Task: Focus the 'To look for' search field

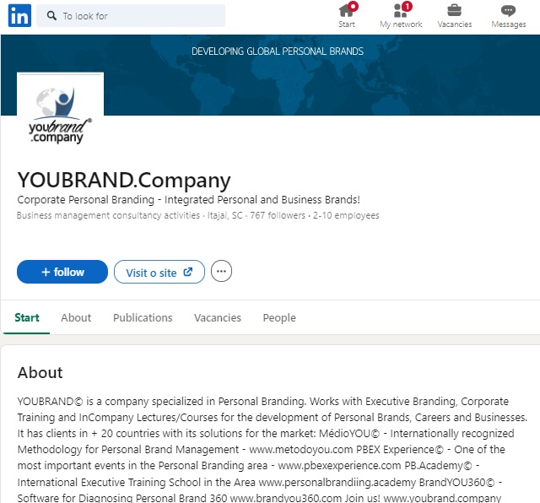Action: click(x=131, y=15)
